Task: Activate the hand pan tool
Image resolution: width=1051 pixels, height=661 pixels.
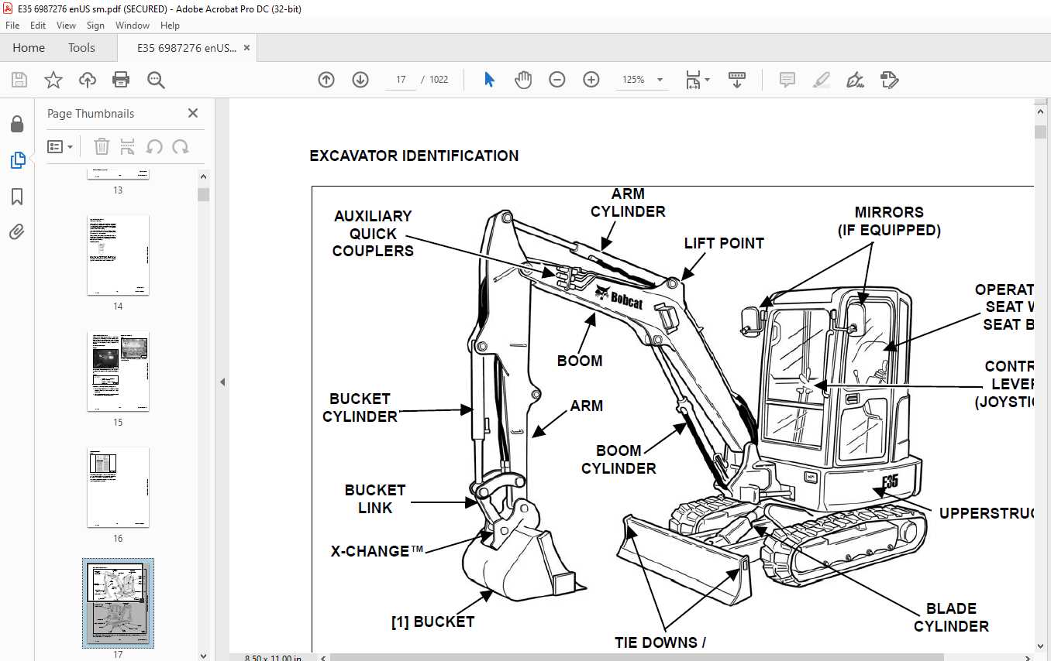Action: tap(523, 80)
